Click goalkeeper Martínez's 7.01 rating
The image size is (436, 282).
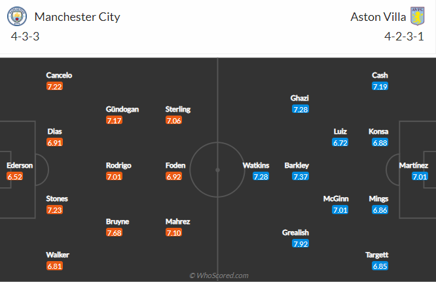click(x=419, y=176)
